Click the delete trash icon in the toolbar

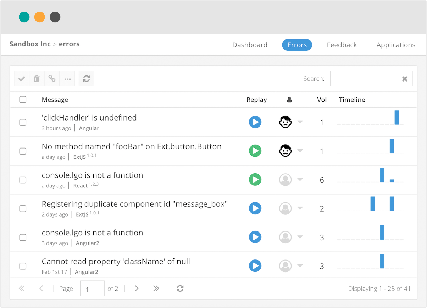point(37,78)
